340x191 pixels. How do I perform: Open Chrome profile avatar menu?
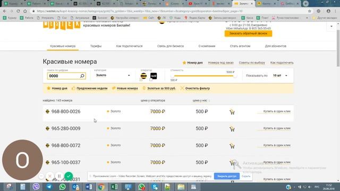click(328, 11)
